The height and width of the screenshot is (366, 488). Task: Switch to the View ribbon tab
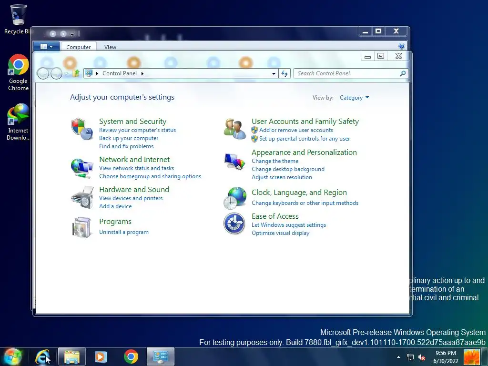110,47
